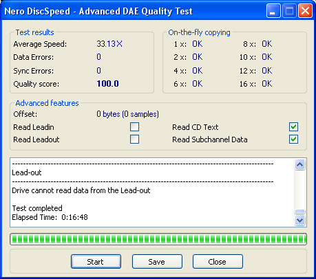This screenshot has width=316, height=279.
Task: Click the log scrollbar thumb
Action: [x=299, y=212]
